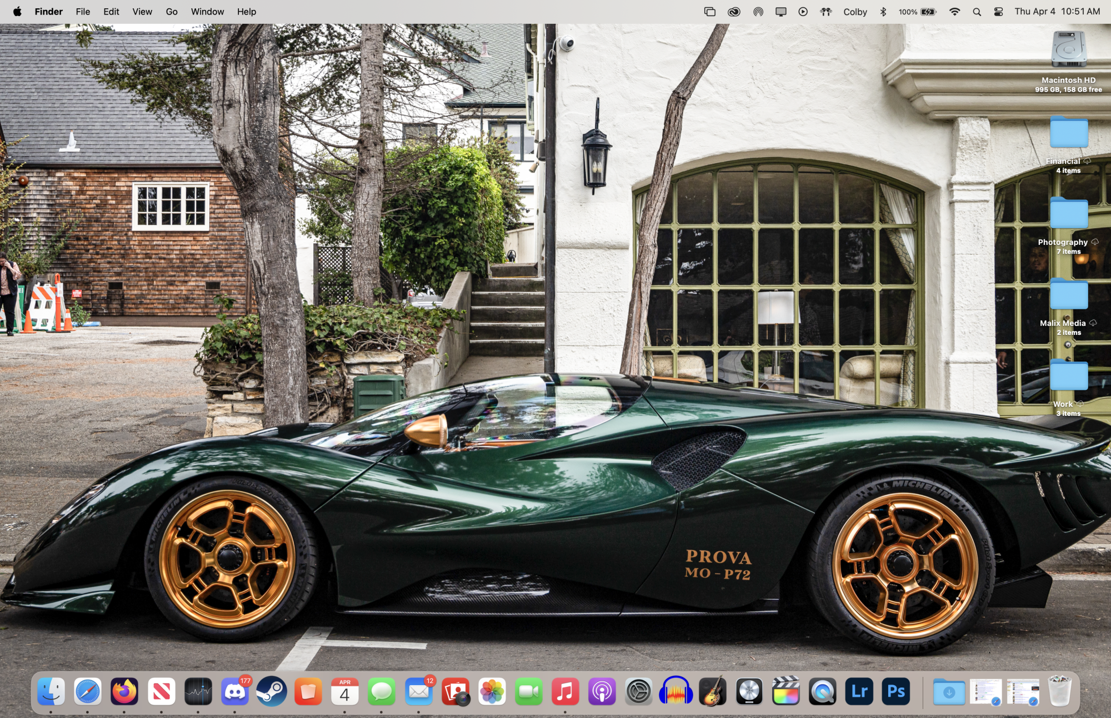Launch QuickTime Player
1111x718 pixels.
823,691
